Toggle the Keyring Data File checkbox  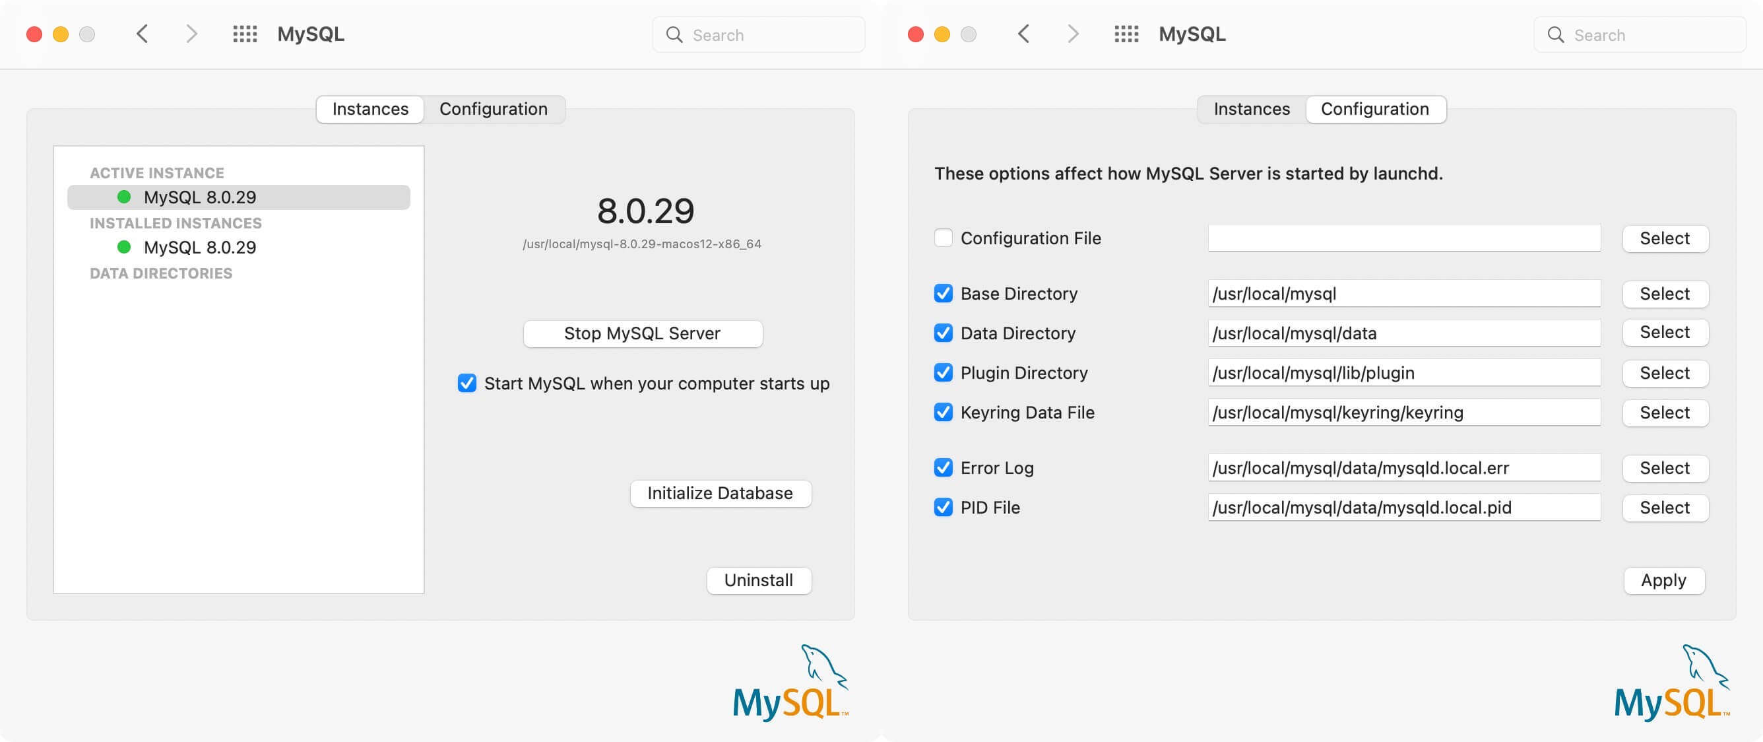coord(943,413)
